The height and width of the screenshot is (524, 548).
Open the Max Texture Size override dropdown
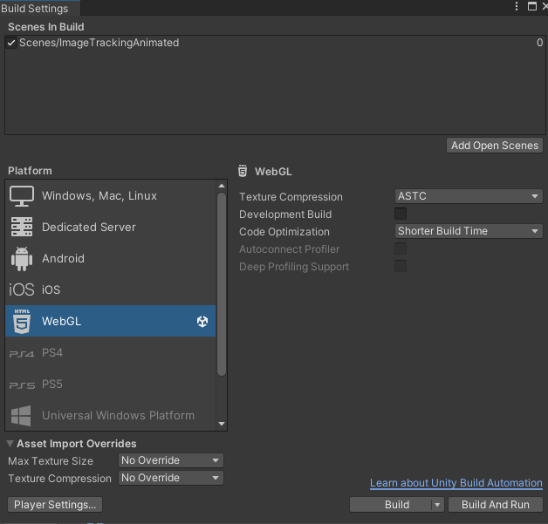click(171, 460)
